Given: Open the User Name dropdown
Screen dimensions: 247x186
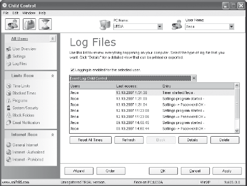Looking at the screenshot, I should pyautogui.click(x=231, y=26).
